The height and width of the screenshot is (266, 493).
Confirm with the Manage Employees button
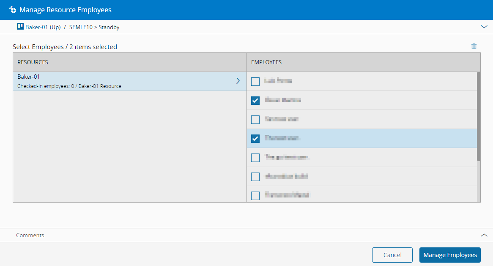tap(450, 255)
